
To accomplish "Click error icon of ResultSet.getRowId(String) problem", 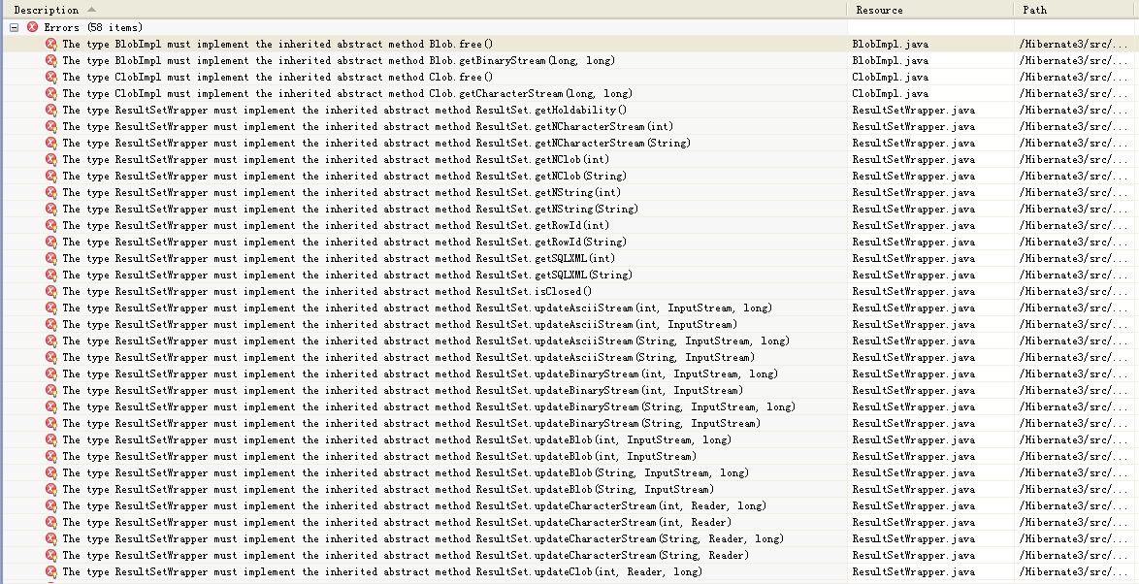I will point(51,242).
